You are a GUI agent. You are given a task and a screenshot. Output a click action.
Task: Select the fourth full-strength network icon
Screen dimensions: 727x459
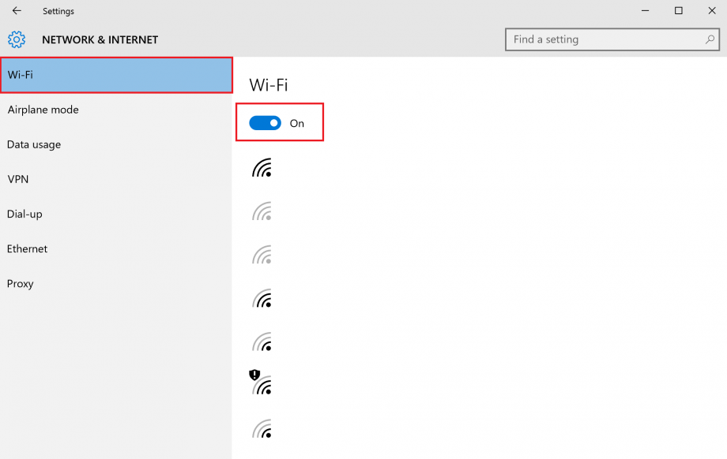[x=262, y=299]
